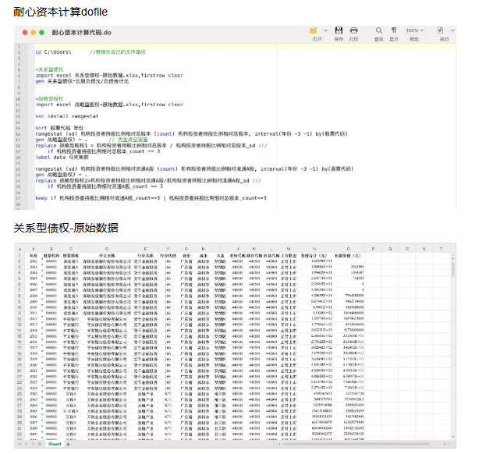This screenshot has width=486, height=454.
Task: Select spreadsheet row header 25
Action: click(x=20, y=394)
